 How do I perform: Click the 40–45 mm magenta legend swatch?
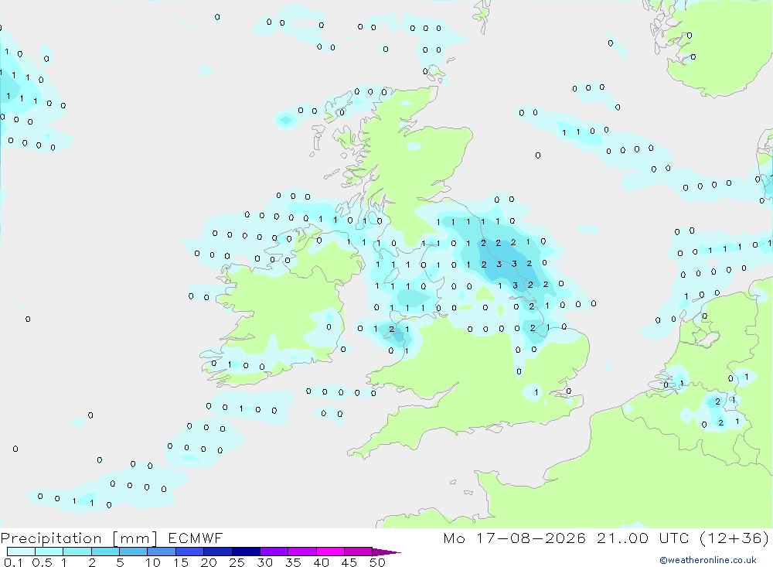pos(330,552)
